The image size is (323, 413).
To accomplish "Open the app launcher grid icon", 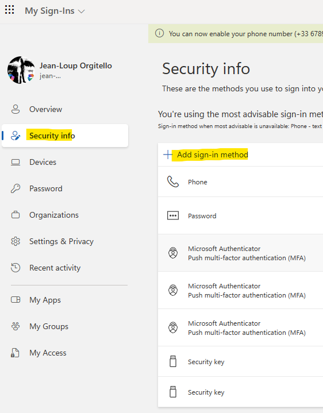I will (10, 10).
